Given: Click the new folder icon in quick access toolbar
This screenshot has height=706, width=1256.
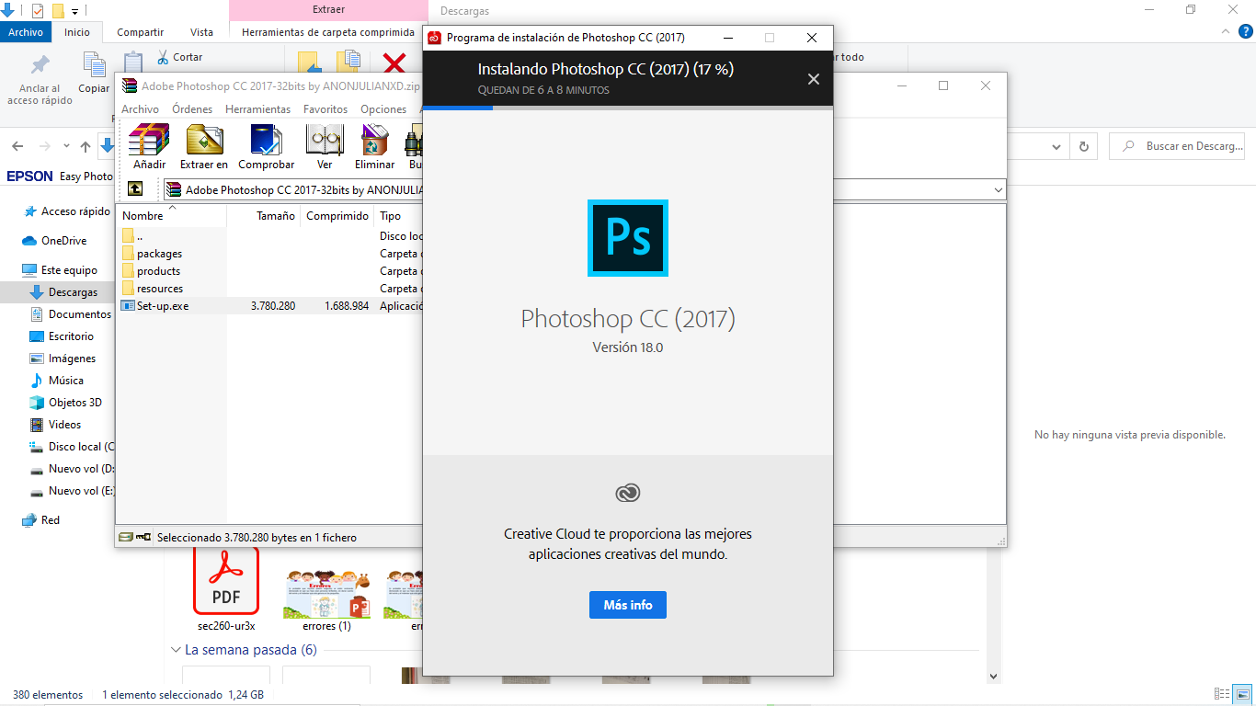Looking at the screenshot, I should 58,11.
